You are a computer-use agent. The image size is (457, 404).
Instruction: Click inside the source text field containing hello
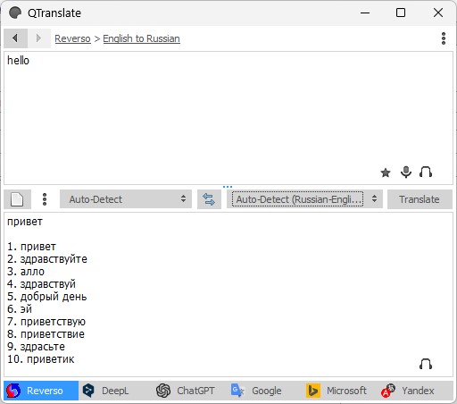[228, 118]
